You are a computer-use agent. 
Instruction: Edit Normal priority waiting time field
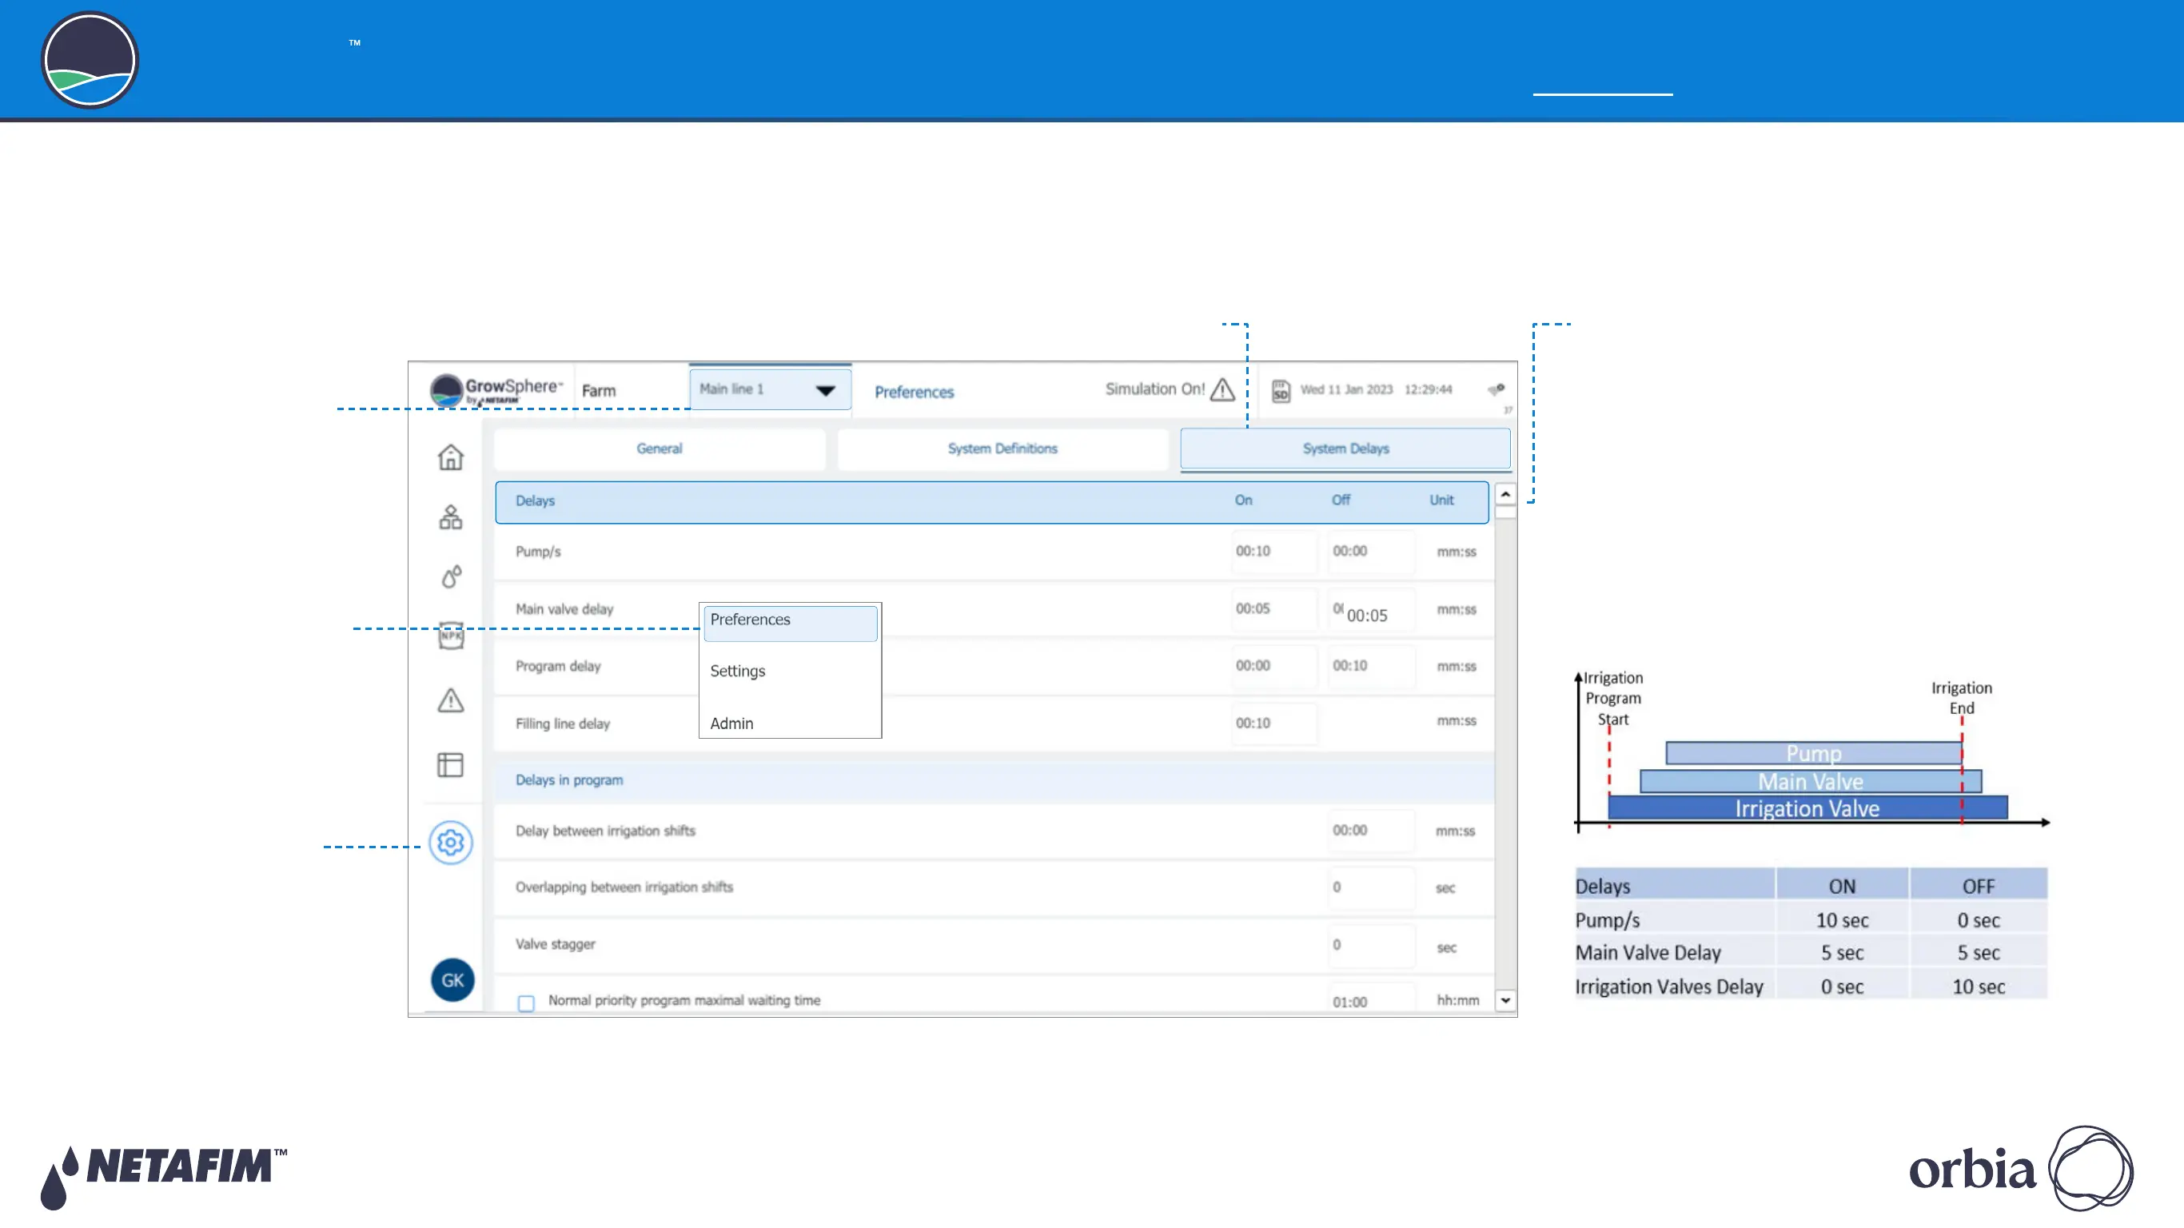click(1371, 999)
